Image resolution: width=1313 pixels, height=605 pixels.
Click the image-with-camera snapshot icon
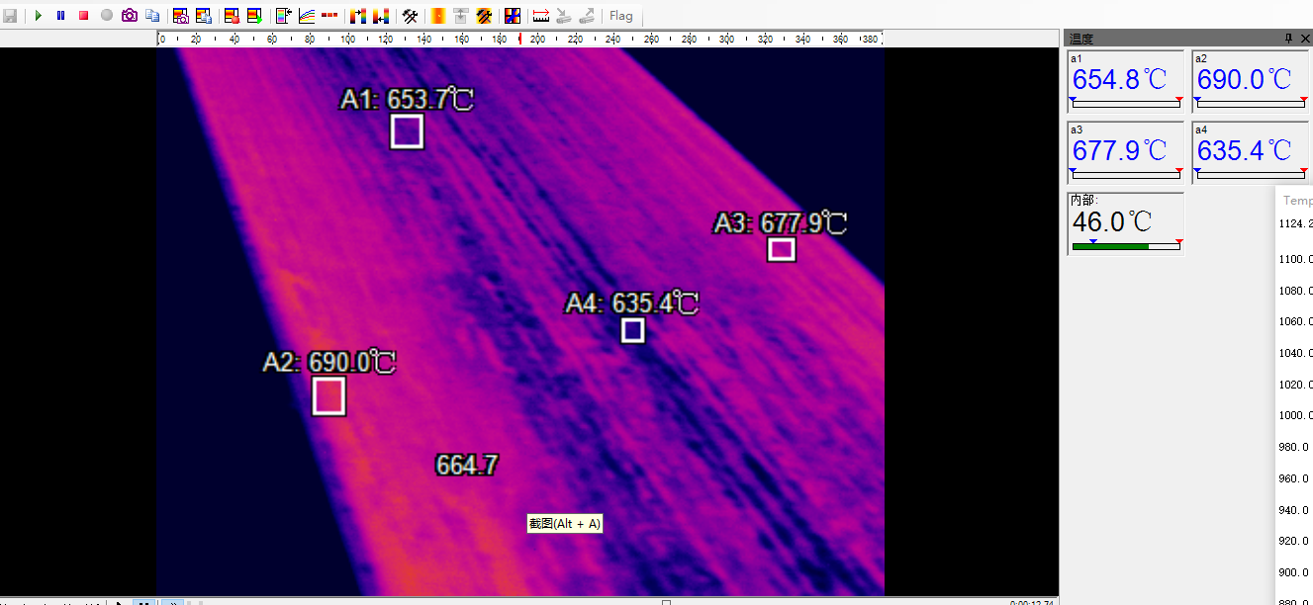coord(181,16)
